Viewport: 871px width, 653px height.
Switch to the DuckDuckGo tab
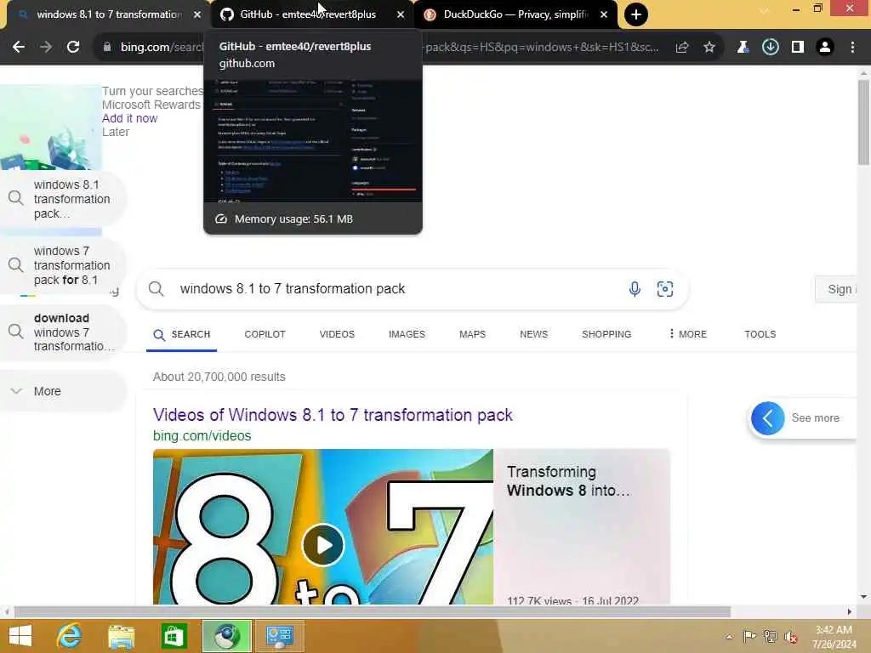coord(514,14)
